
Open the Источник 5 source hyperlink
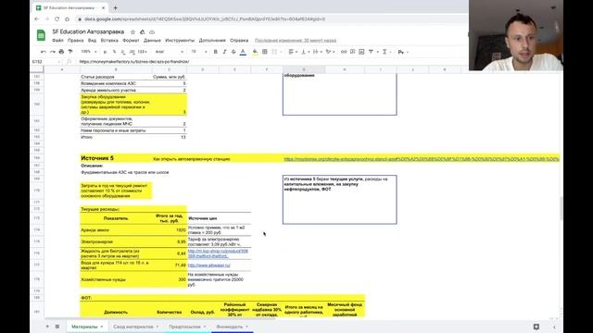422,159
